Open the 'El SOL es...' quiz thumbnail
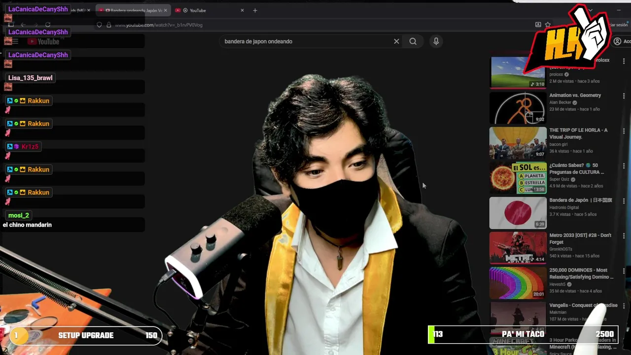The image size is (631, 355). click(x=518, y=178)
